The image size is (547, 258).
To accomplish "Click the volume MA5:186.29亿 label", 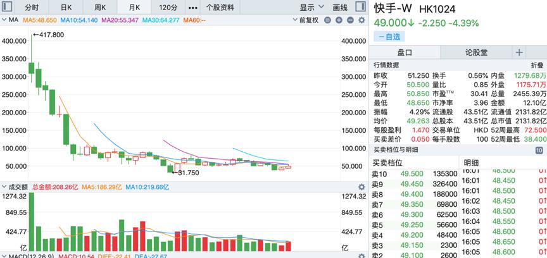I will click(x=101, y=187).
